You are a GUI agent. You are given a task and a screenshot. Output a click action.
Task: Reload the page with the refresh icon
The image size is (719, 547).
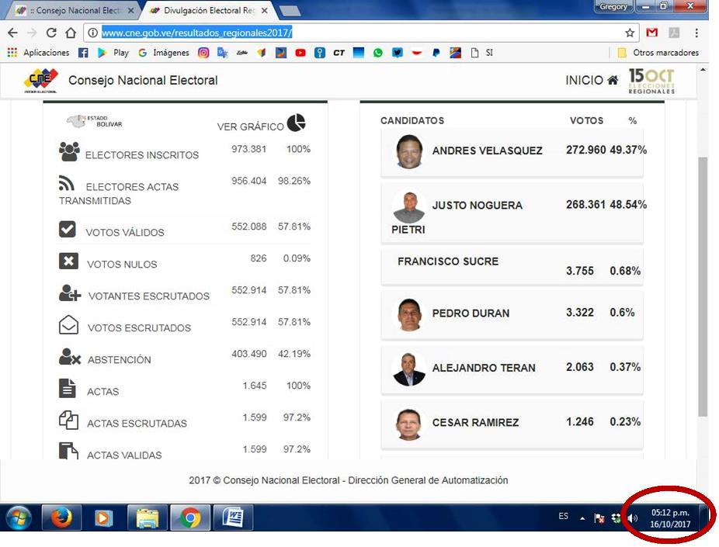(x=51, y=33)
